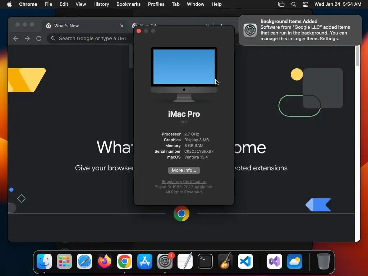Click the Ventura 13.4 macOS version text
The height and width of the screenshot is (276, 368).
pyautogui.click(x=196, y=157)
